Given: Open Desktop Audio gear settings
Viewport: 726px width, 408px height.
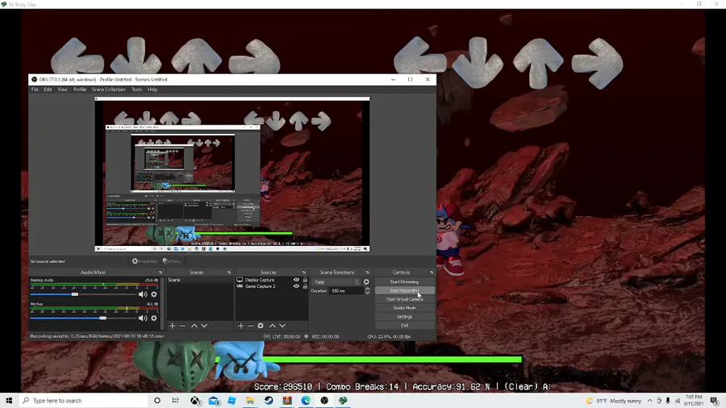Looking at the screenshot, I should 154,294.
